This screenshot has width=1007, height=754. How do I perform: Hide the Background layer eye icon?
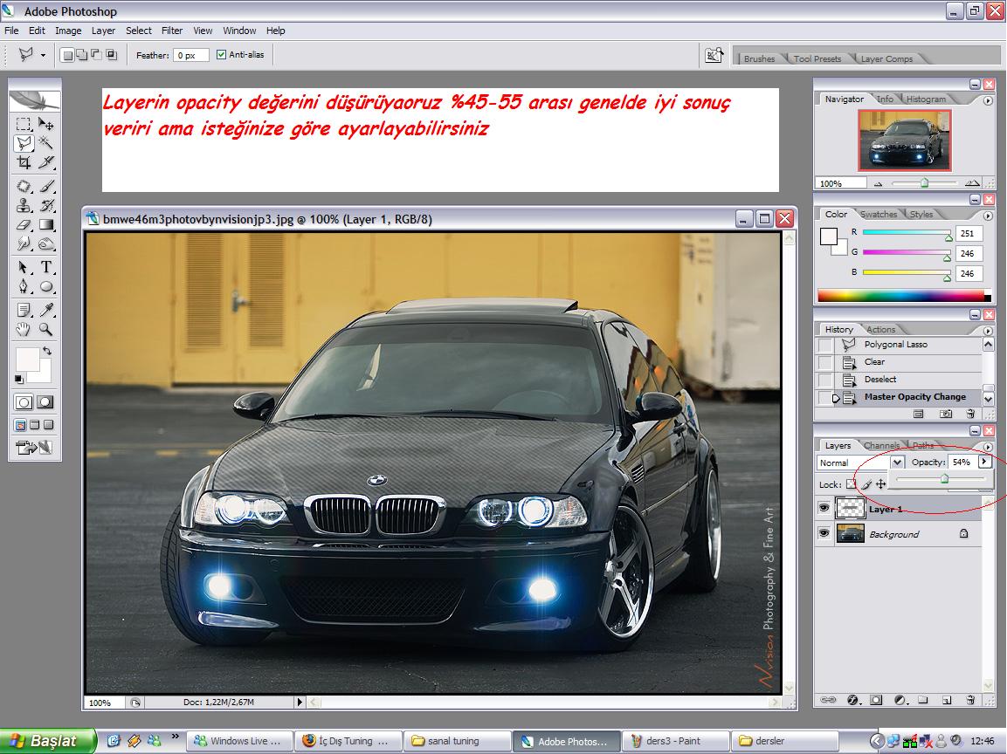pos(824,533)
